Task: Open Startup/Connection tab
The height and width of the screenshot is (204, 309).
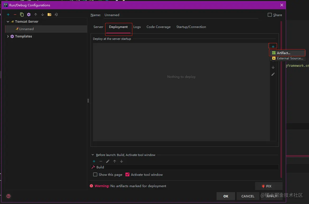Action: [x=191, y=27]
